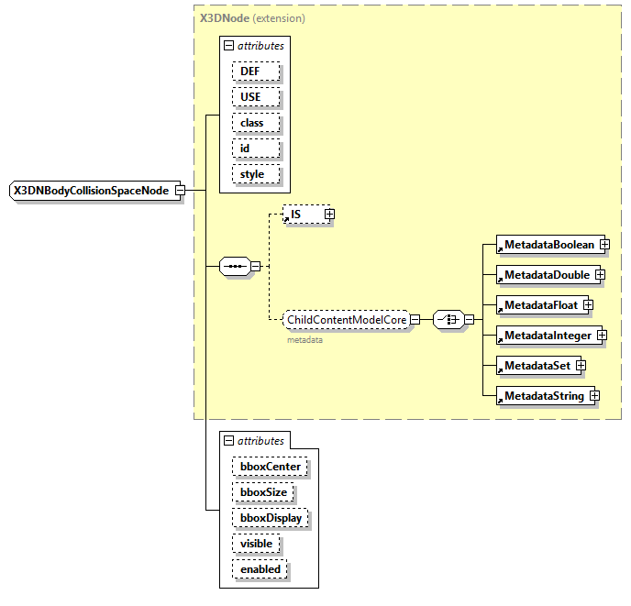This screenshot has width=631, height=606.
Task: Click the bboxCenter attribute
Action: (x=270, y=467)
